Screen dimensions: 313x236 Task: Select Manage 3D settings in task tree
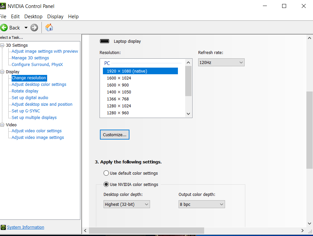coord(30,58)
